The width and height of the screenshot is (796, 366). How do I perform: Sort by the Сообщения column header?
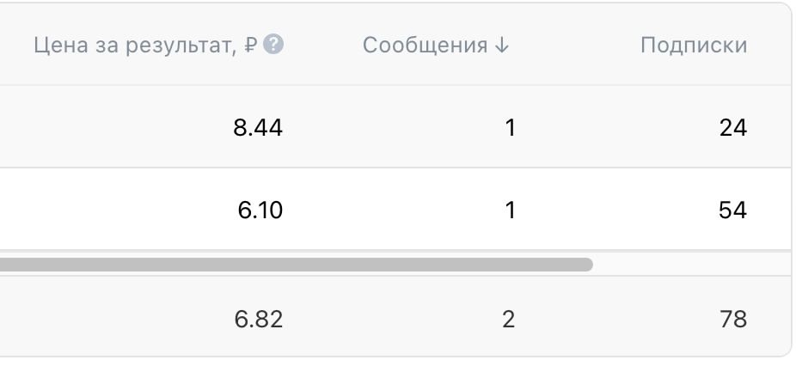(426, 46)
